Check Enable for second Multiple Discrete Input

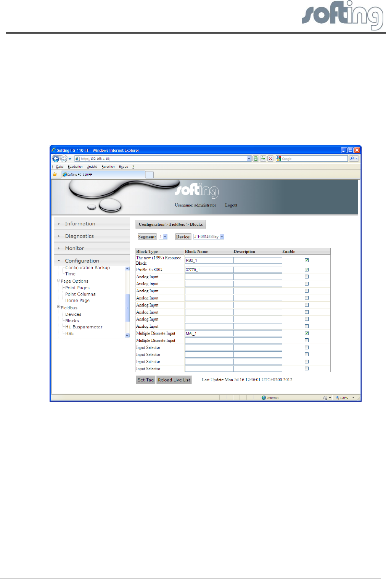coord(307,340)
